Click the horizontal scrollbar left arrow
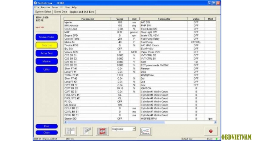Image resolution: width=254 pixels, height=141 pixels. 65,122
